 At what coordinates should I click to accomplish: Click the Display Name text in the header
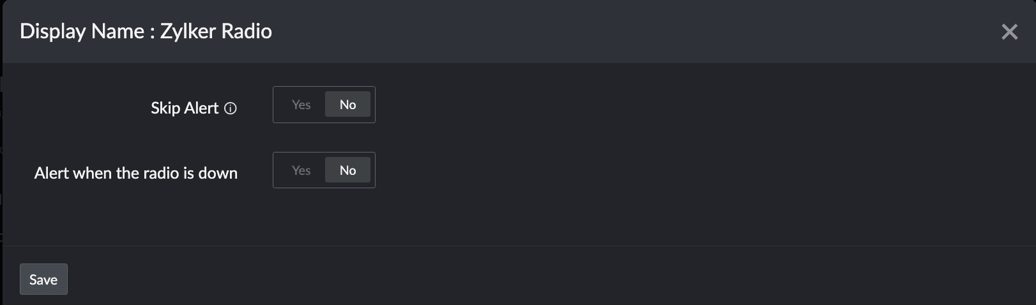pyautogui.click(x=82, y=31)
